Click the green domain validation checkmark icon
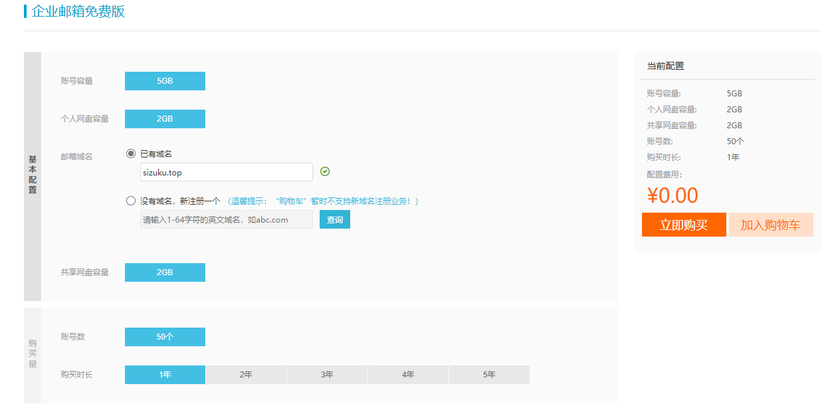This screenshot has width=830, height=420. pyautogui.click(x=325, y=171)
